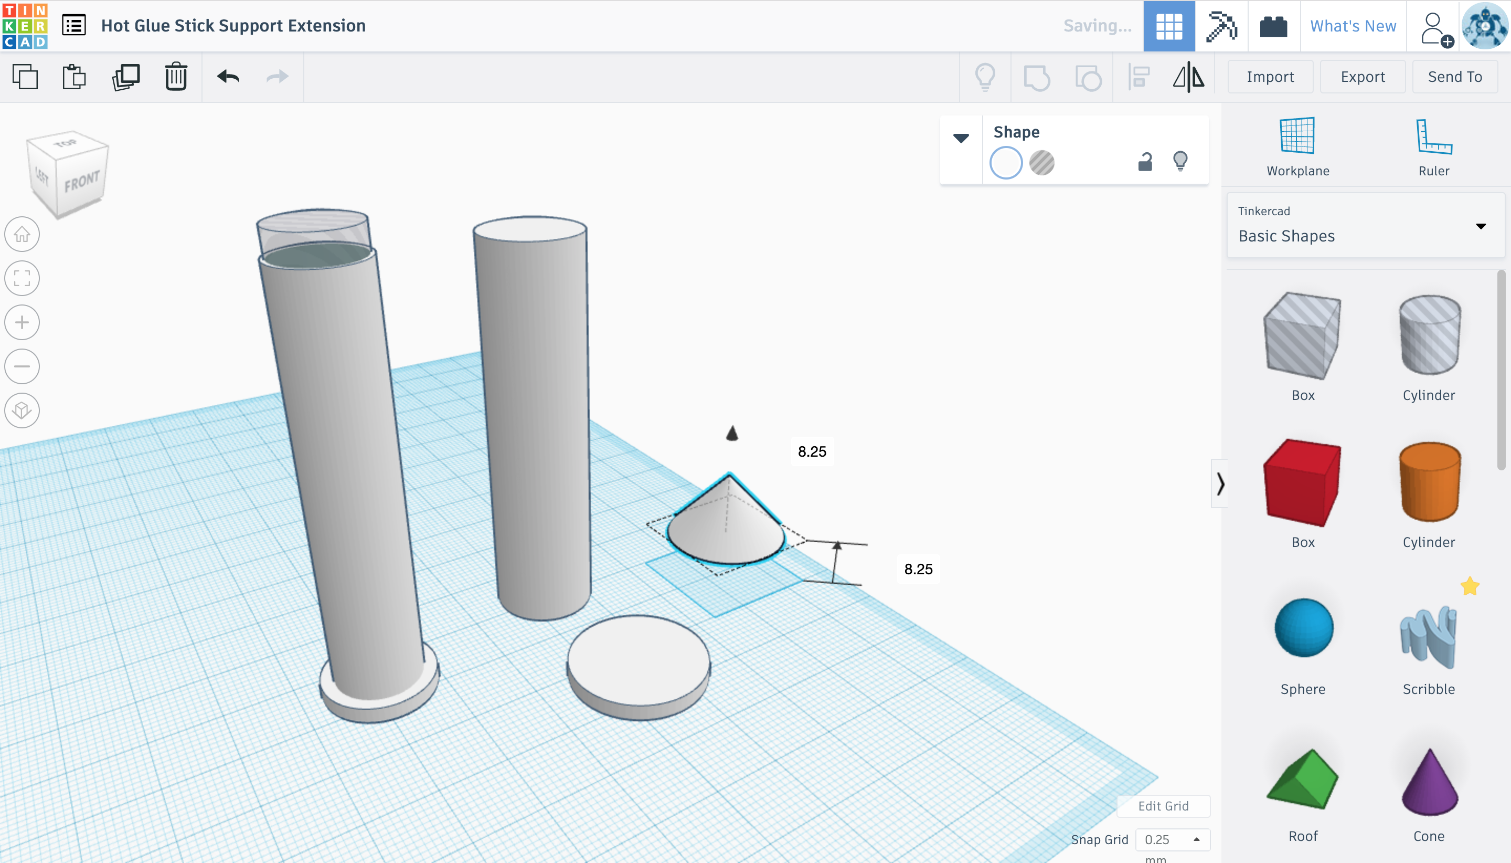Toggle light bulb visibility icon
The image size is (1511, 863).
click(1182, 161)
